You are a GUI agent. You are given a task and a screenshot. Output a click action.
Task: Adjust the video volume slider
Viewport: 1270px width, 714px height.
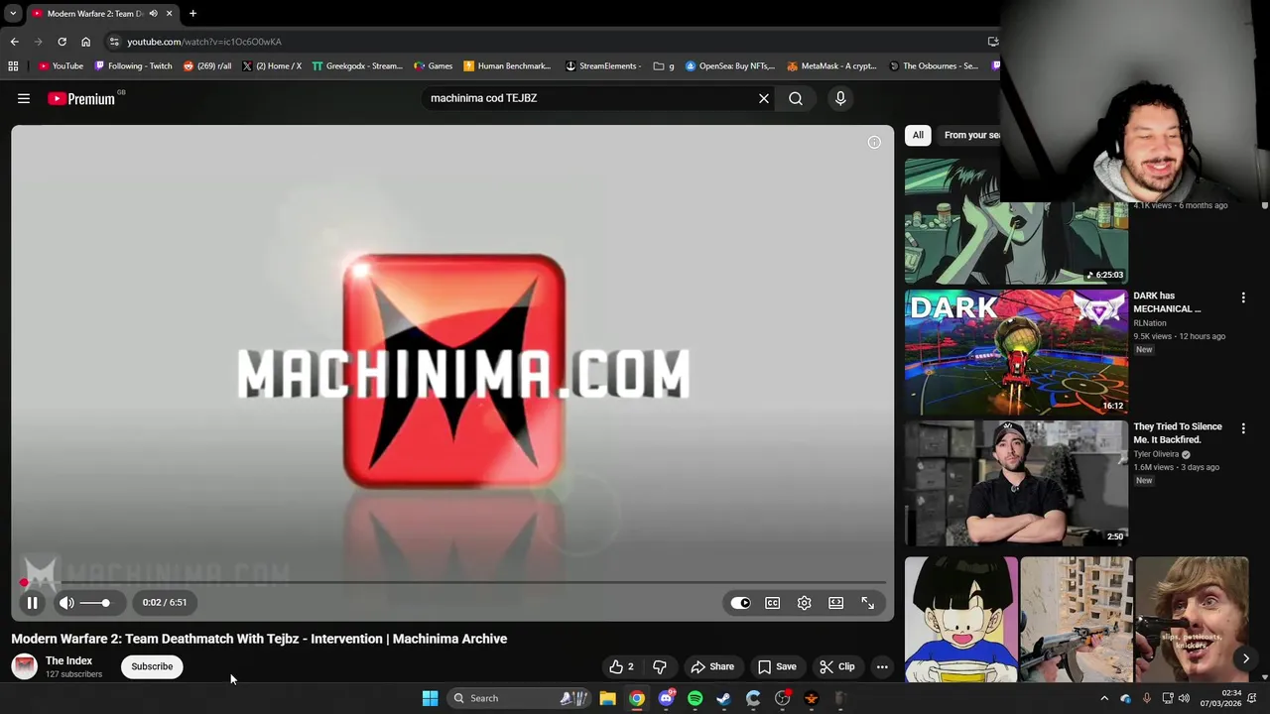pyautogui.click(x=95, y=602)
